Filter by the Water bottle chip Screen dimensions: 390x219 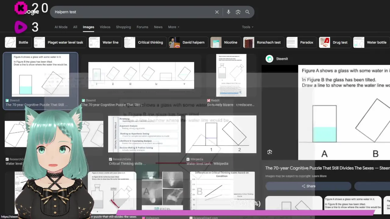[x=371, y=42]
